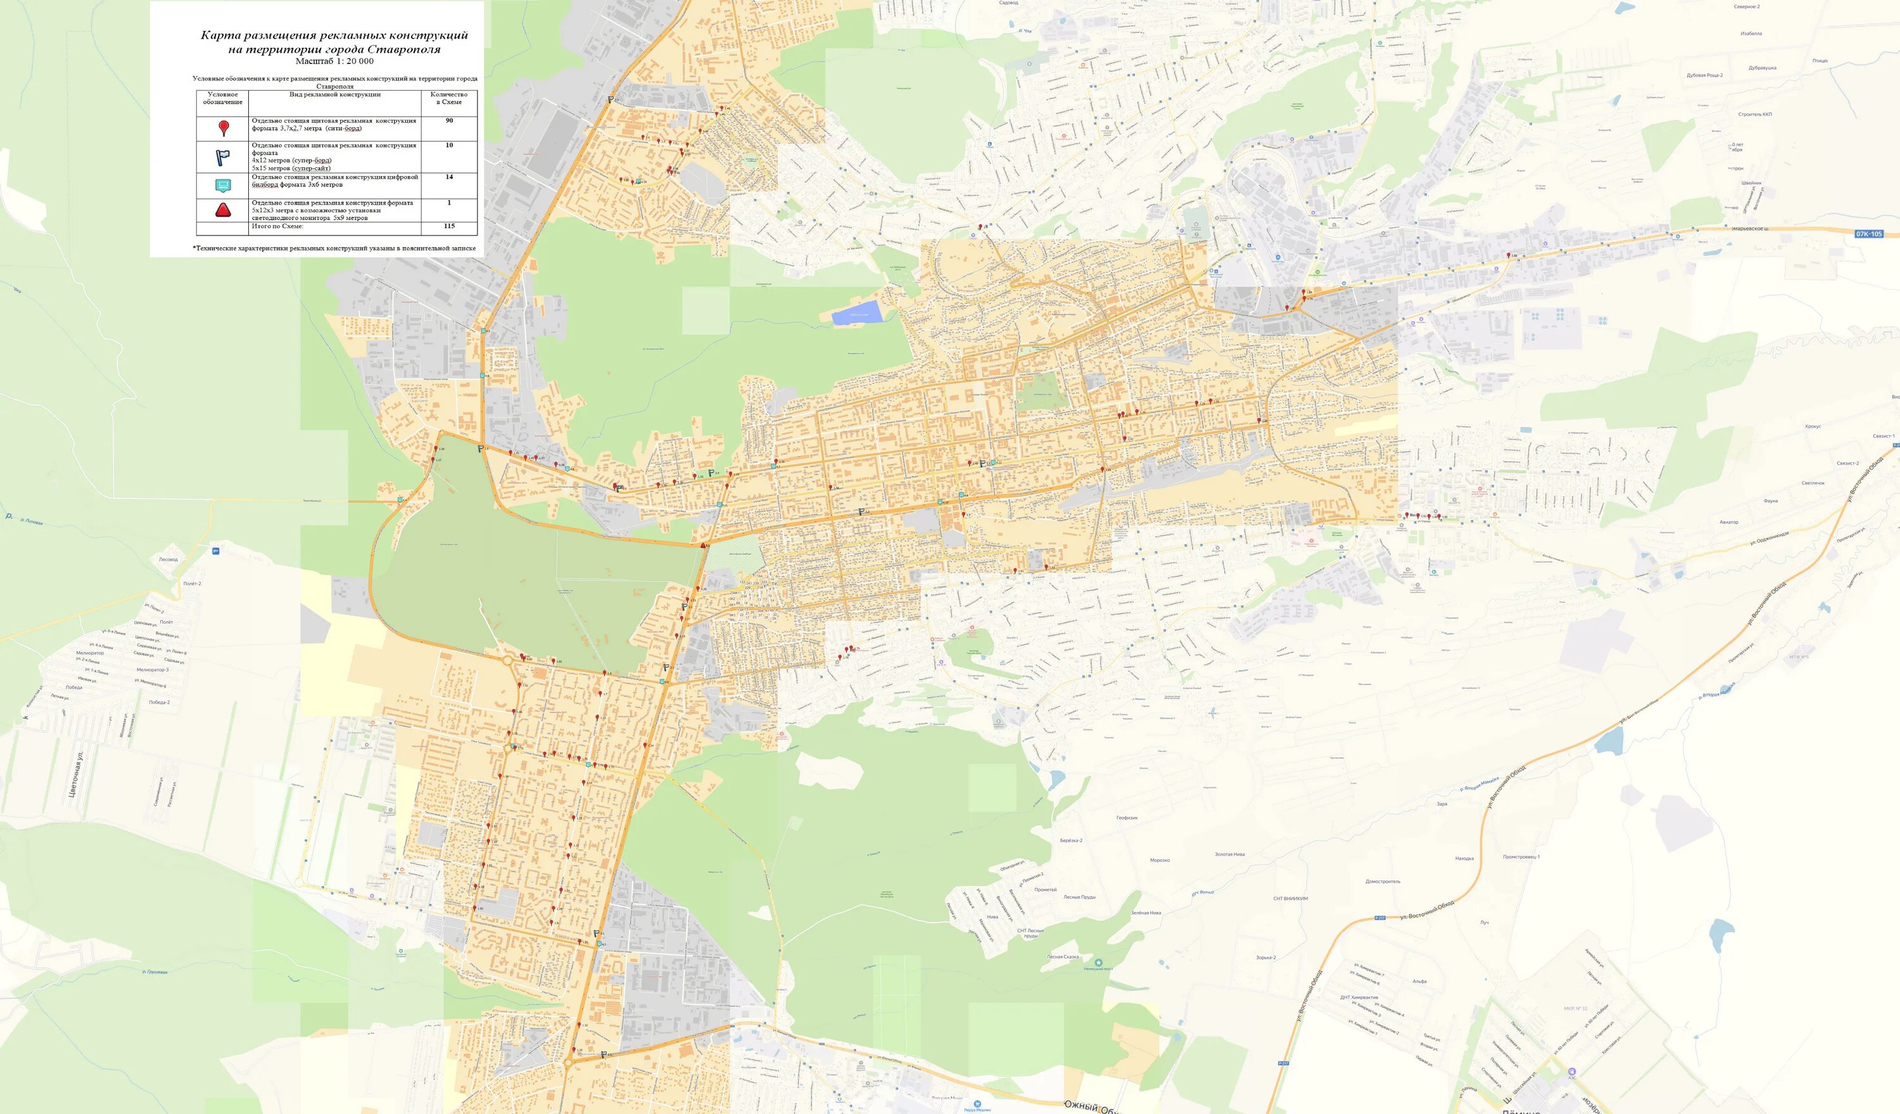Click the 'Домостроитель' label

pos(1383,881)
